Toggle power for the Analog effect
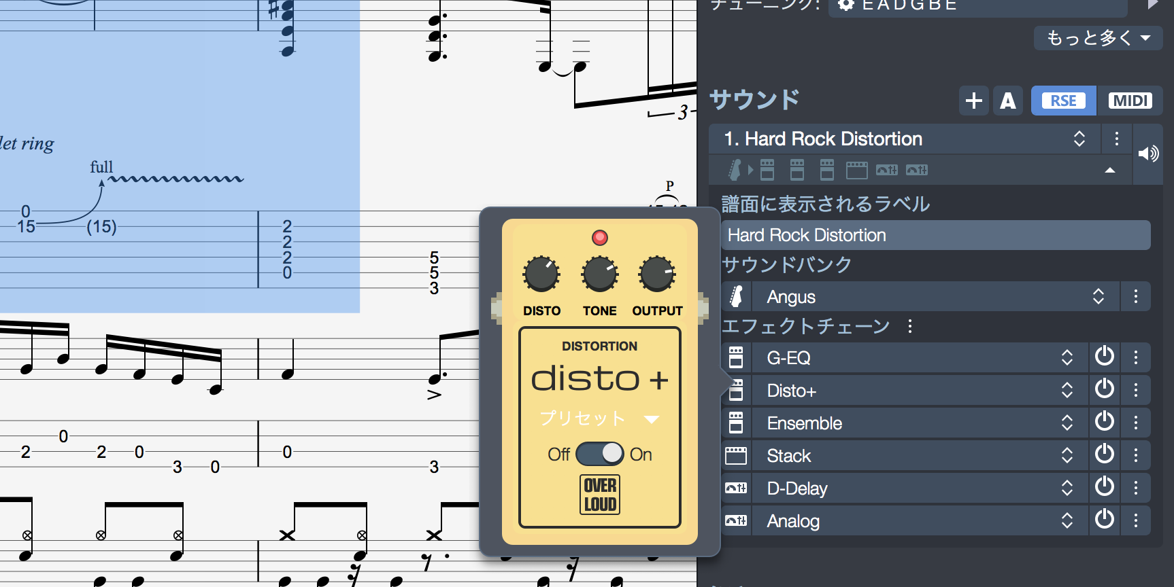 coord(1104,520)
